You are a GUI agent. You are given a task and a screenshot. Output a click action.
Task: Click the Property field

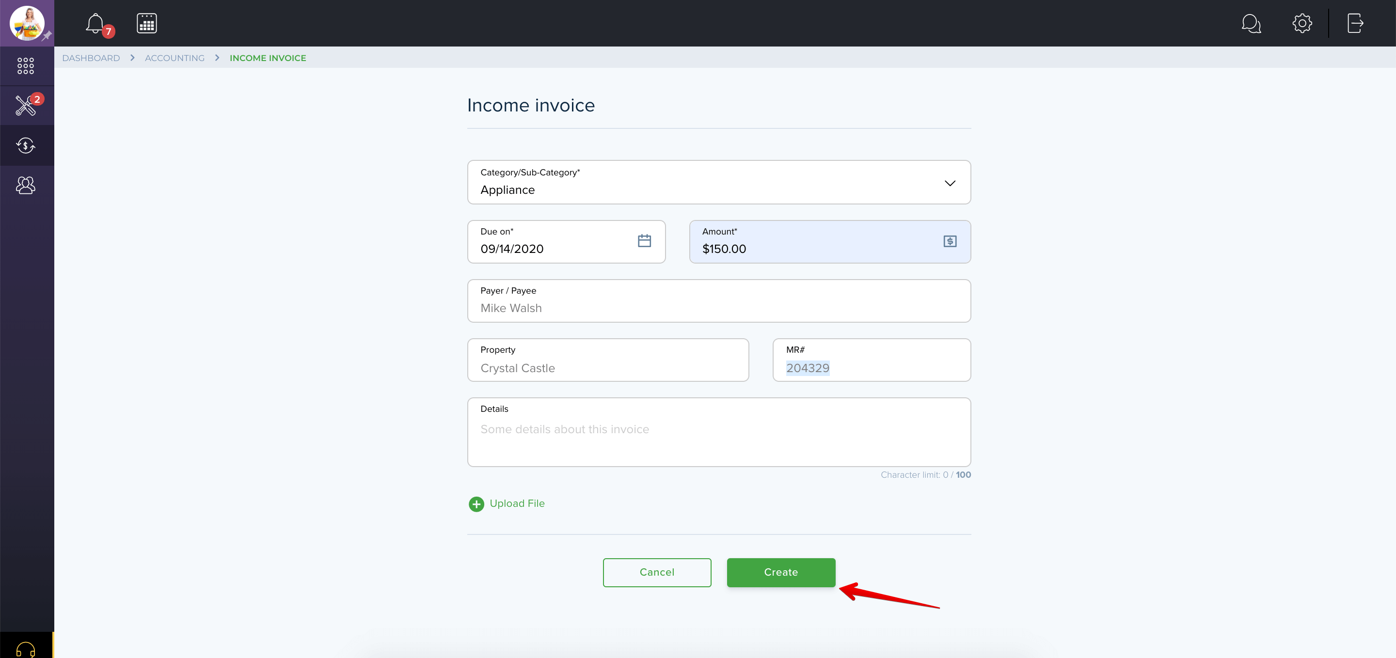point(608,360)
